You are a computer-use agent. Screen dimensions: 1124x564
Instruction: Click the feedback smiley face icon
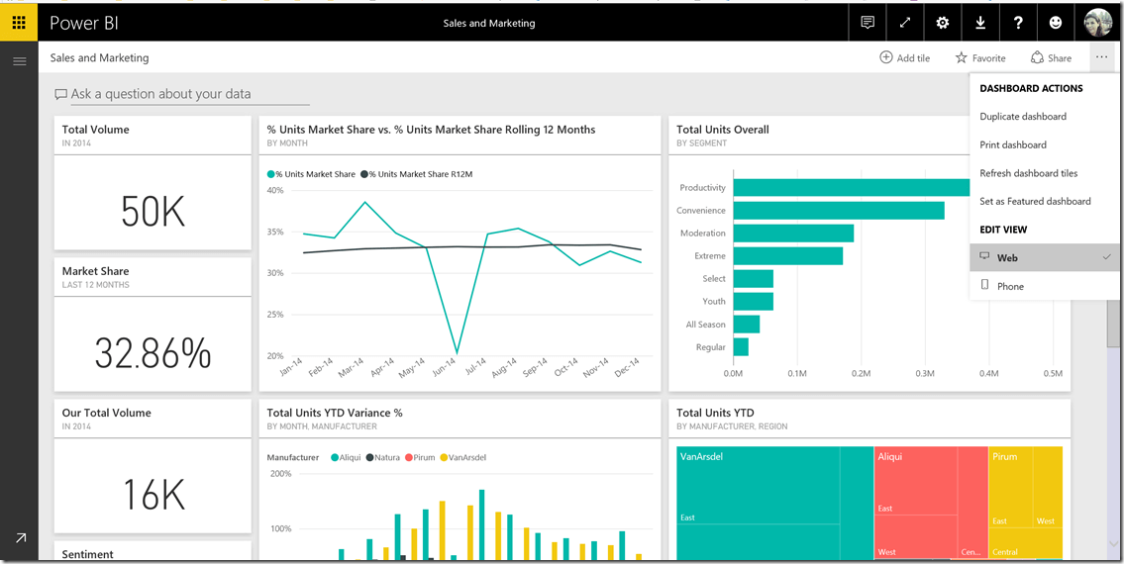(x=1056, y=22)
